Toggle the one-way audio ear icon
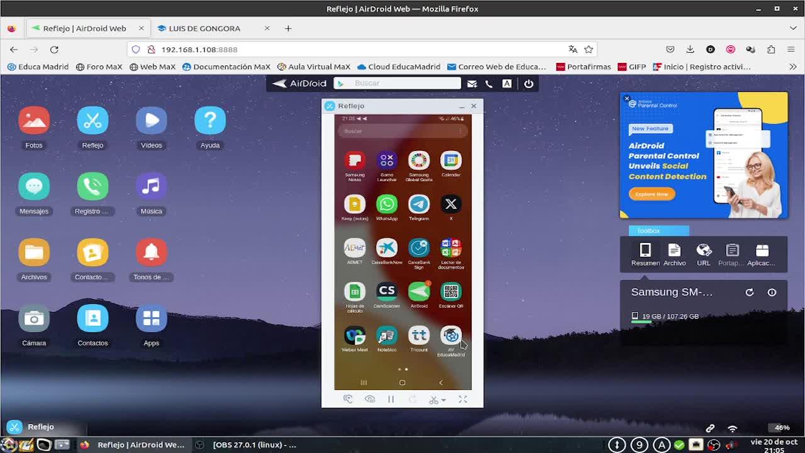Image resolution: width=805 pixels, height=453 pixels. (348, 400)
